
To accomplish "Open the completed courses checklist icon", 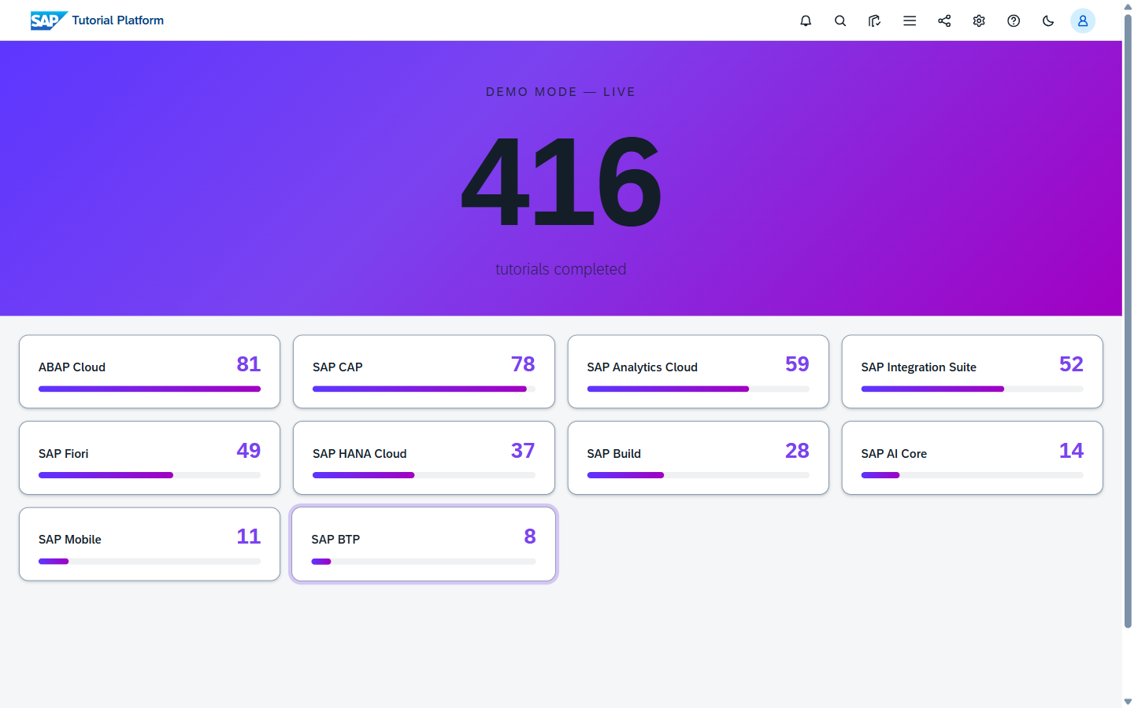I will click(x=875, y=20).
